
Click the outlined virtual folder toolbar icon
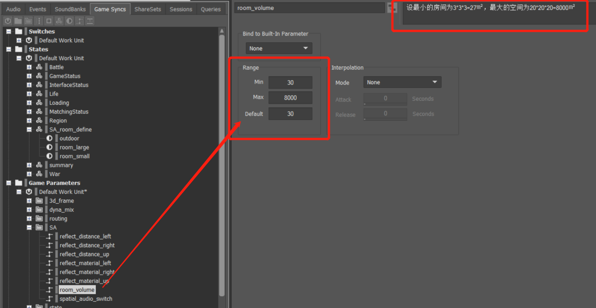(28, 21)
